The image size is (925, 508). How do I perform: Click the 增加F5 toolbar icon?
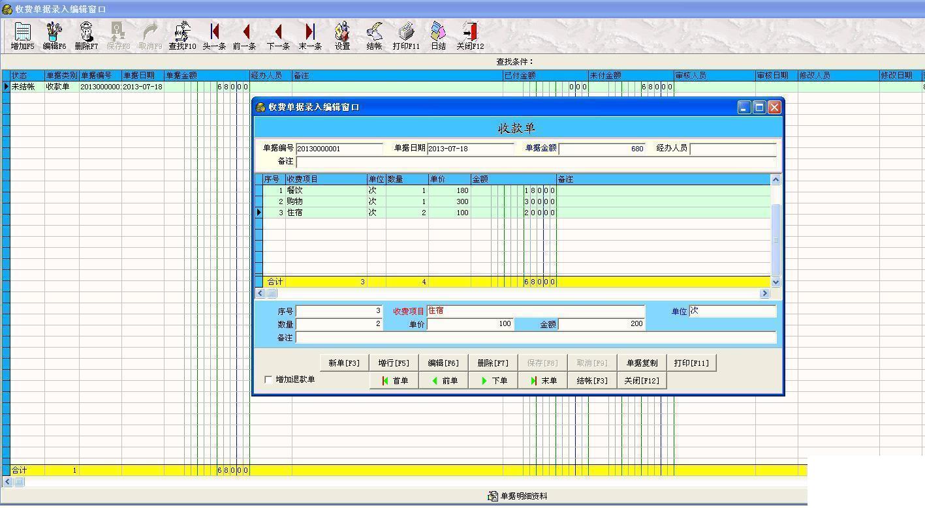point(22,36)
